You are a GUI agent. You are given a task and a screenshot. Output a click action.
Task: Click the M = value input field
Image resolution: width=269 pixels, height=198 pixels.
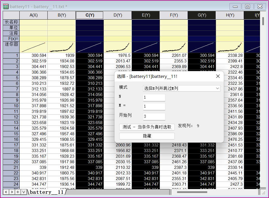click(154, 107)
